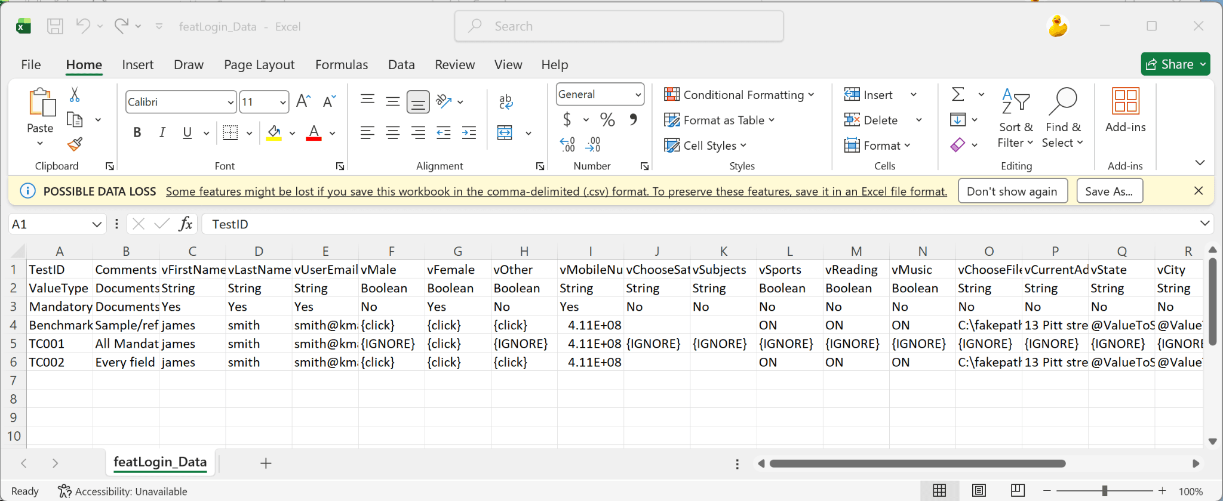Screen dimensions: 1223x501
Task: Select the featLogin_Data sheet tab
Action: [160, 462]
